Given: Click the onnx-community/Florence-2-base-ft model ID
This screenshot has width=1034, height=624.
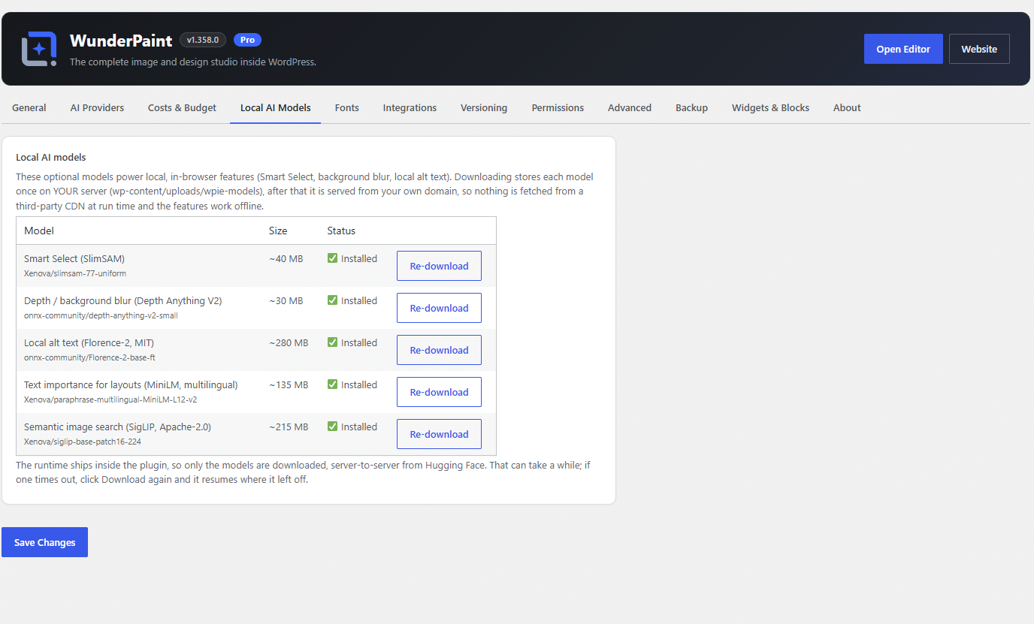Looking at the screenshot, I should (89, 357).
